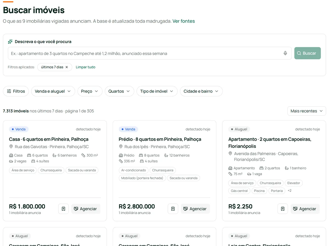Bookmark the R$ 1.800.000 Casa listing

tap(63, 209)
